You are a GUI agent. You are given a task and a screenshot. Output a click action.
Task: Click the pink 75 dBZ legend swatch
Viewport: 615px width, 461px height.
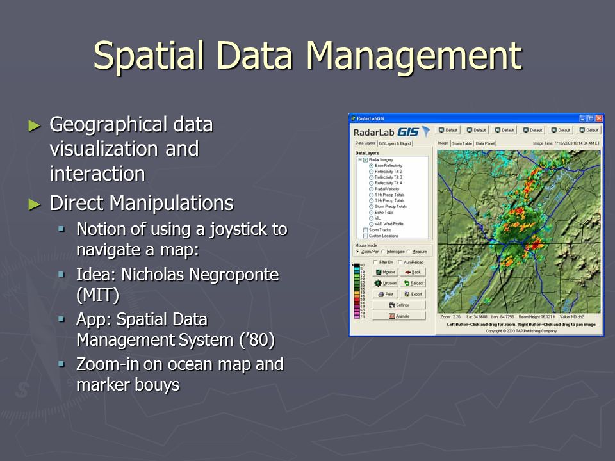point(357,316)
